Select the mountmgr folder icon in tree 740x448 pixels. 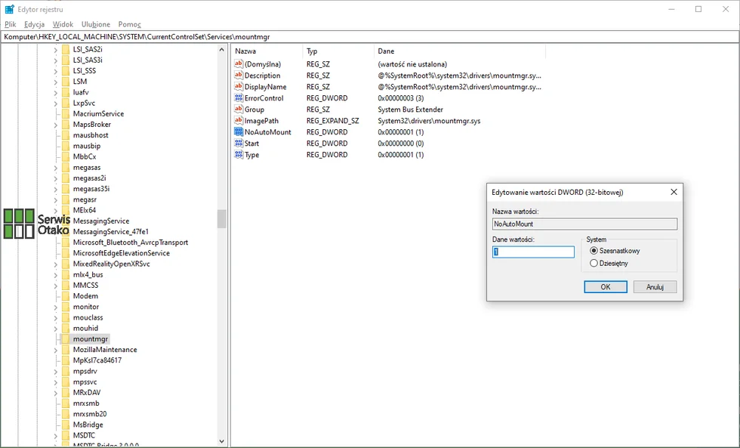(x=66, y=339)
